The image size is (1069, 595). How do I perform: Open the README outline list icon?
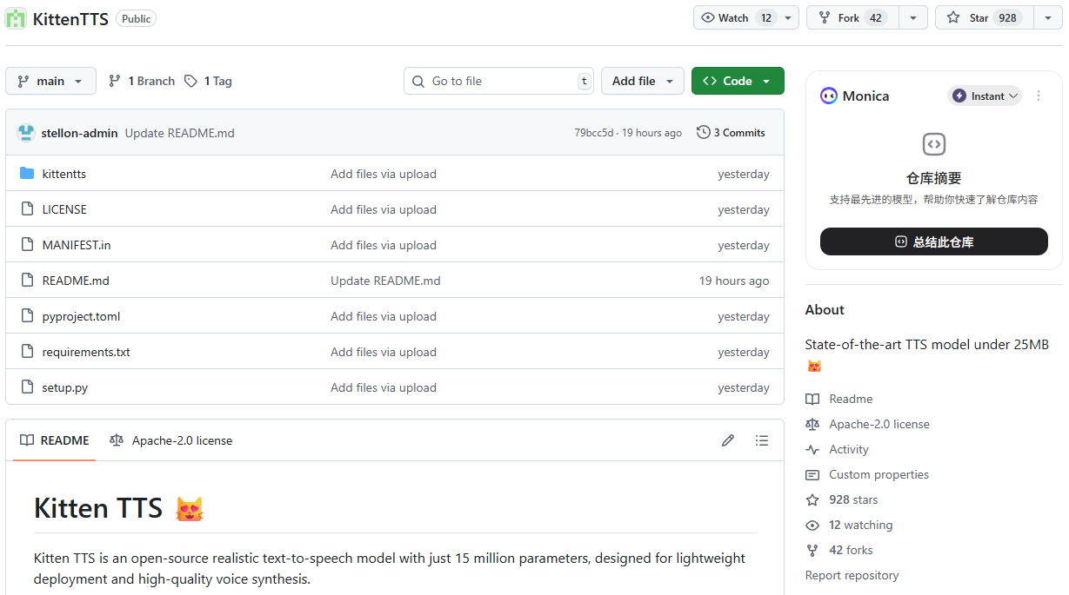pyautogui.click(x=762, y=440)
